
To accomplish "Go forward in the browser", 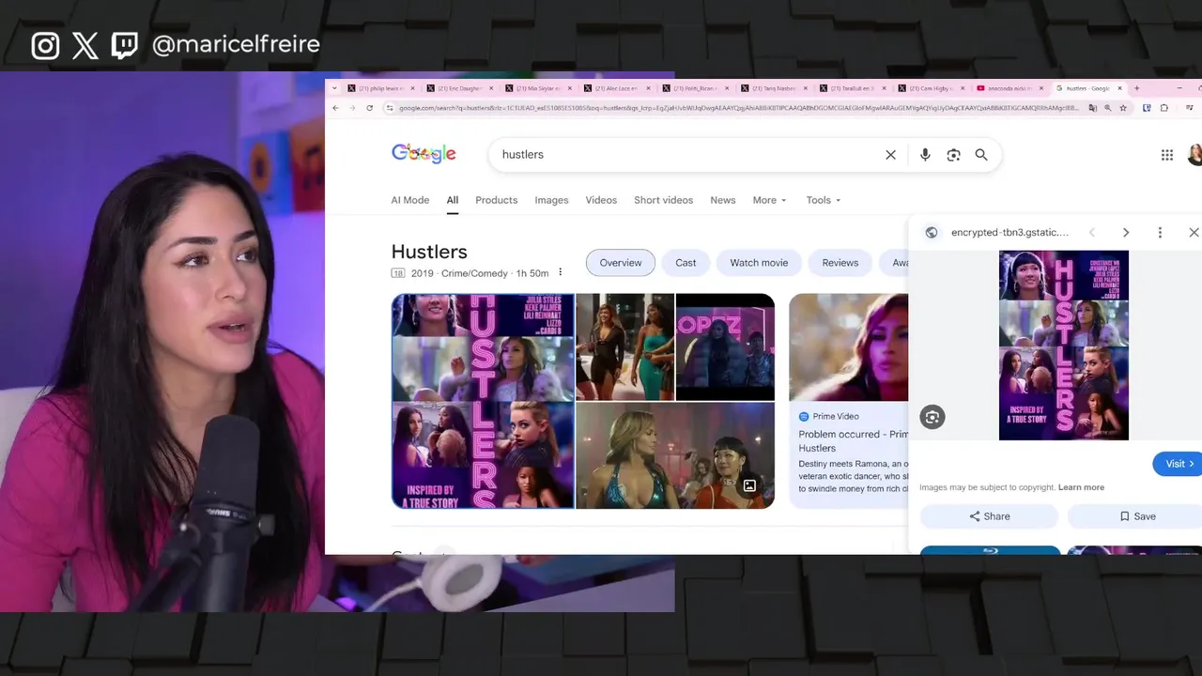I will pos(352,108).
